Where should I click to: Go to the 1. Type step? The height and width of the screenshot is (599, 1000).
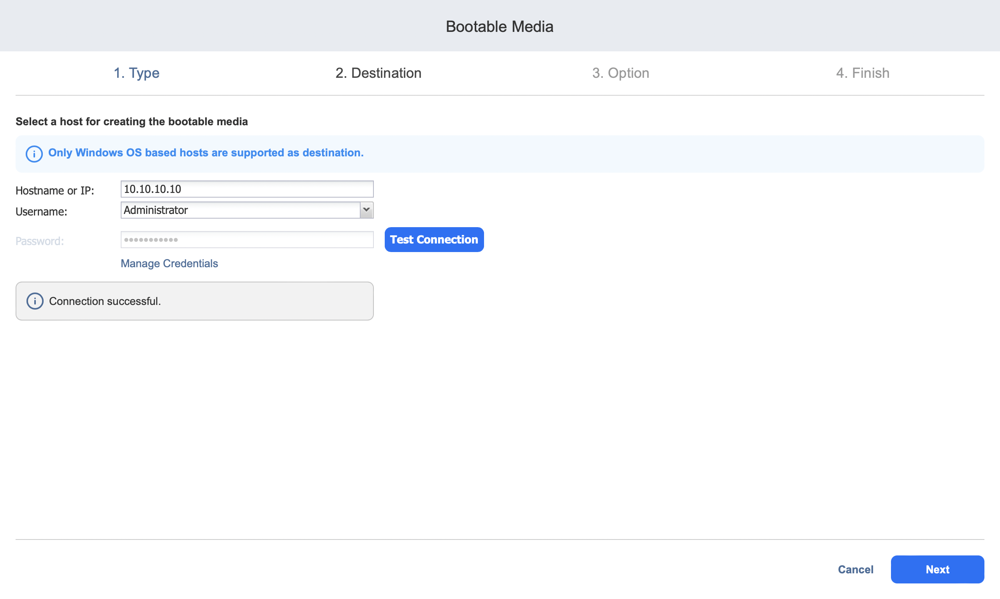(137, 73)
